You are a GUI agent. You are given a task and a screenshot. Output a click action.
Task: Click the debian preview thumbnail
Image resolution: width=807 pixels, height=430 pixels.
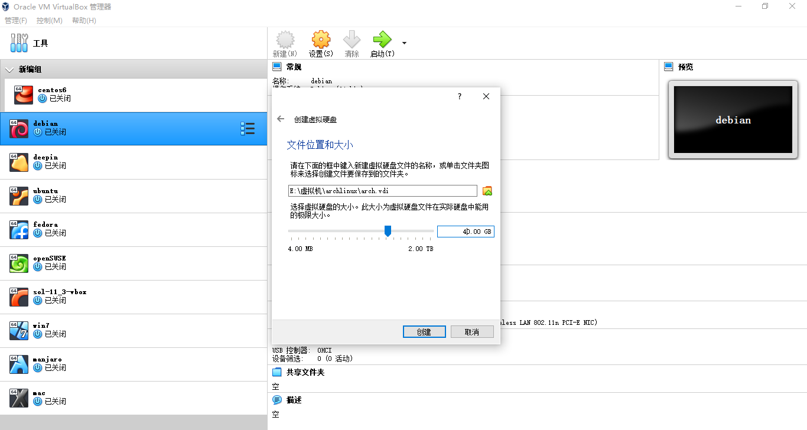coord(733,120)
